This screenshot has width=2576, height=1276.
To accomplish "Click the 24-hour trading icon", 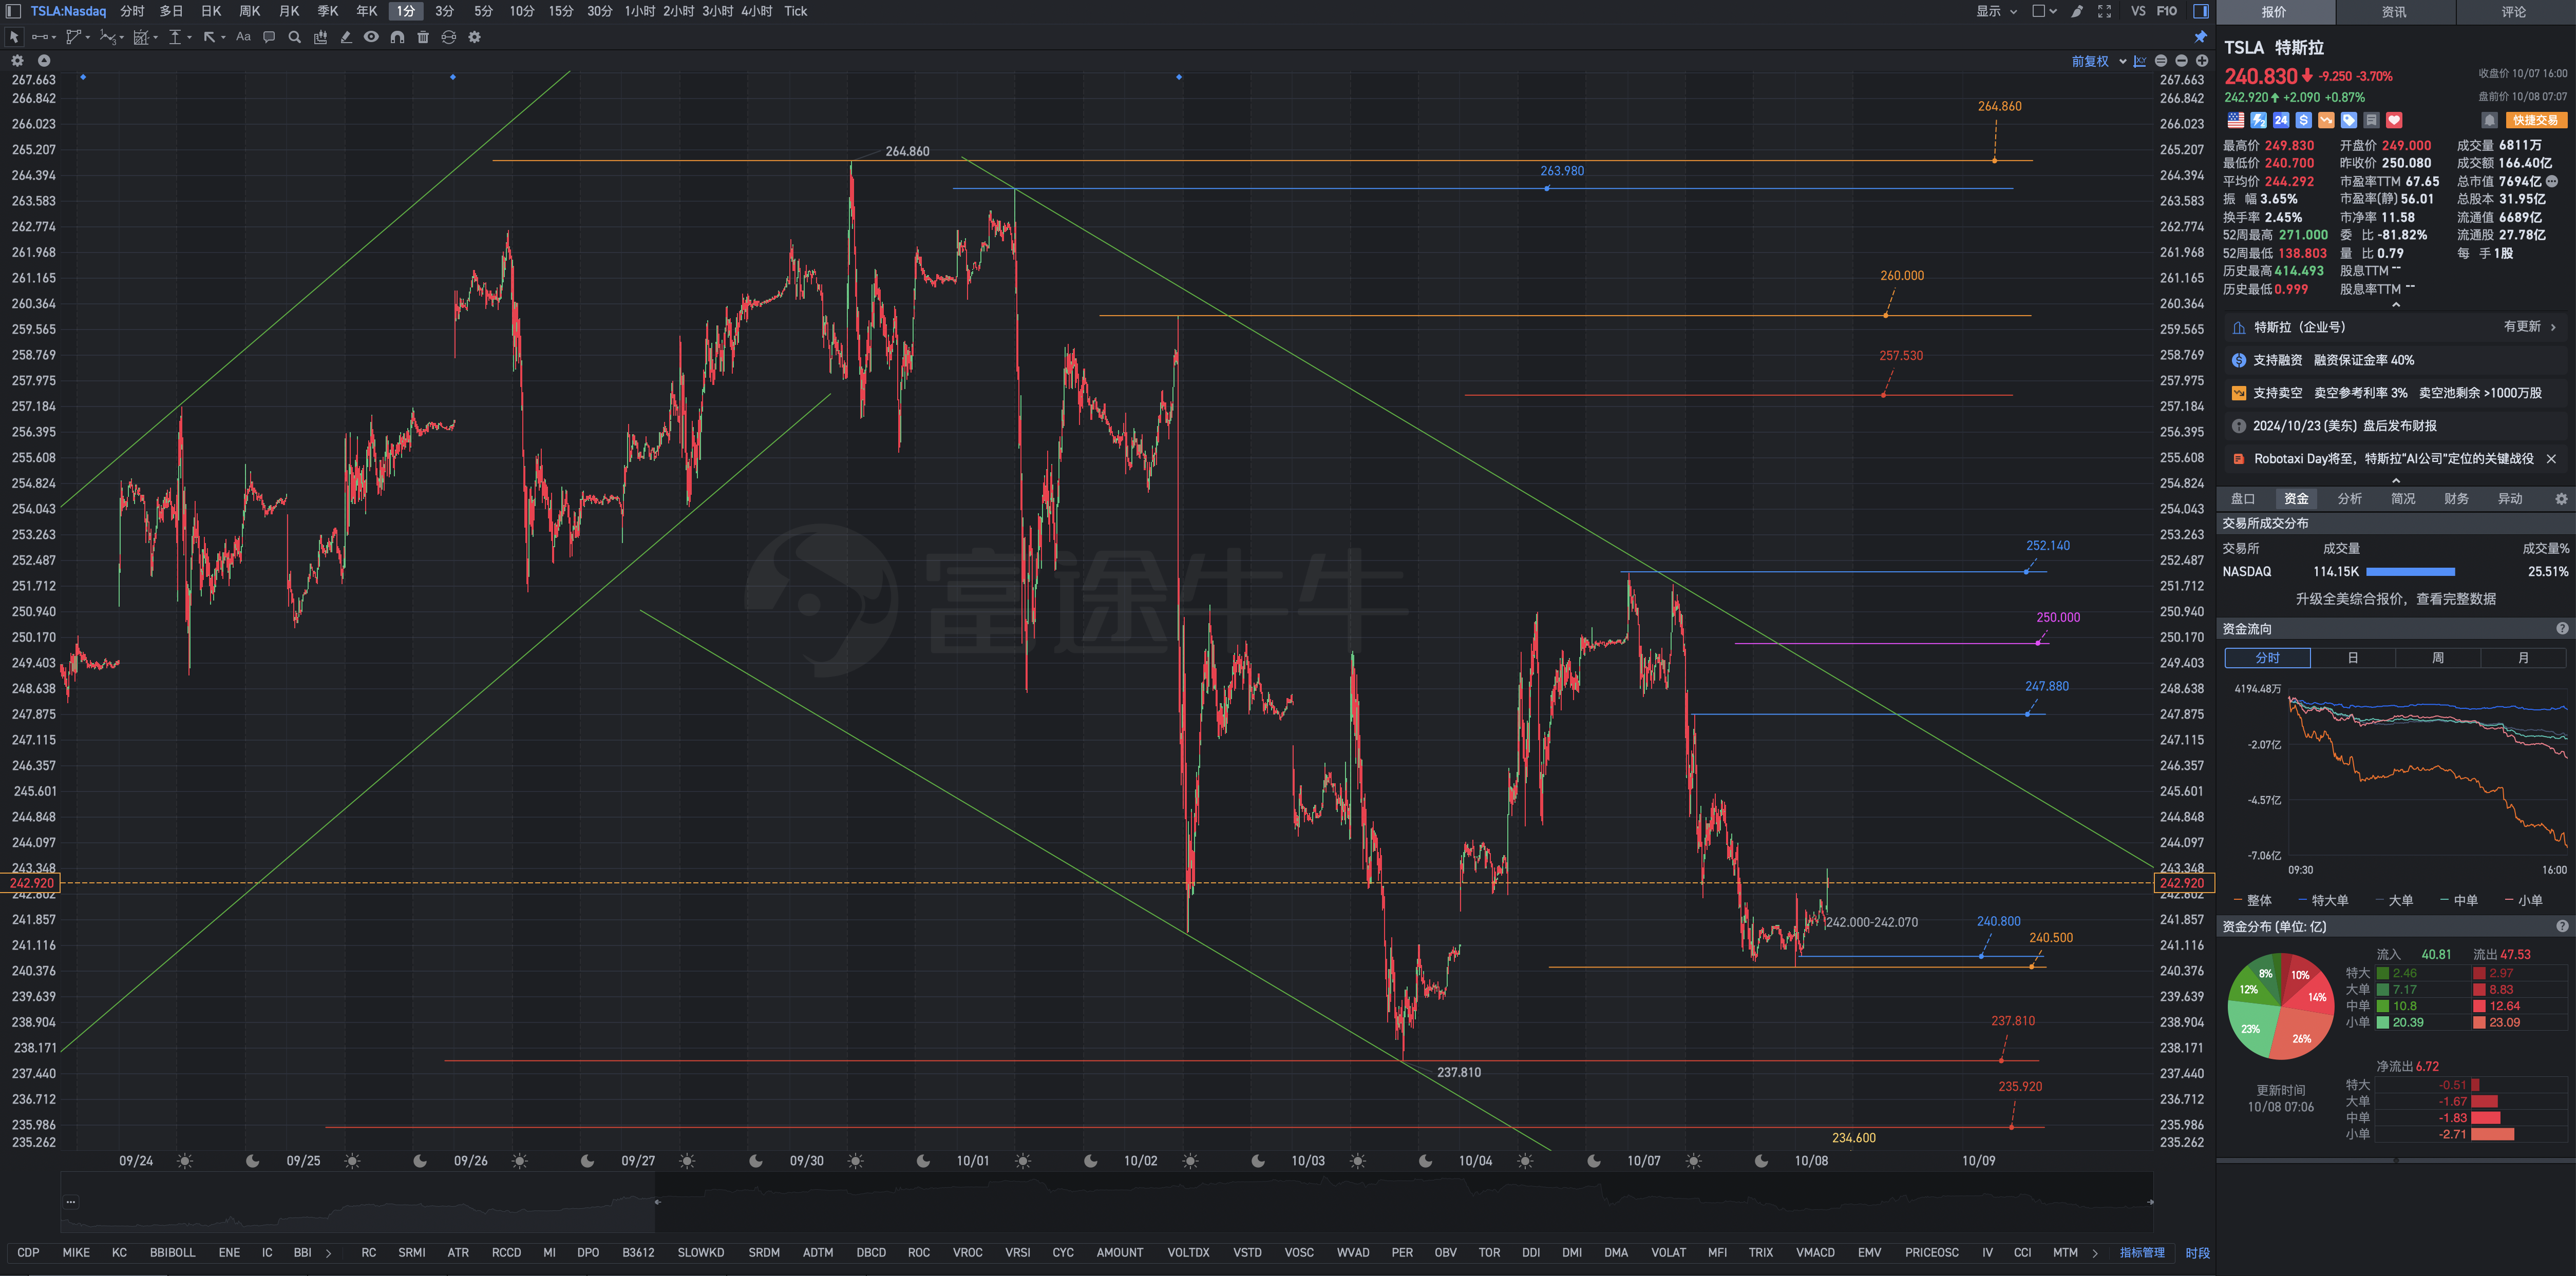I will coord(2281,120).
